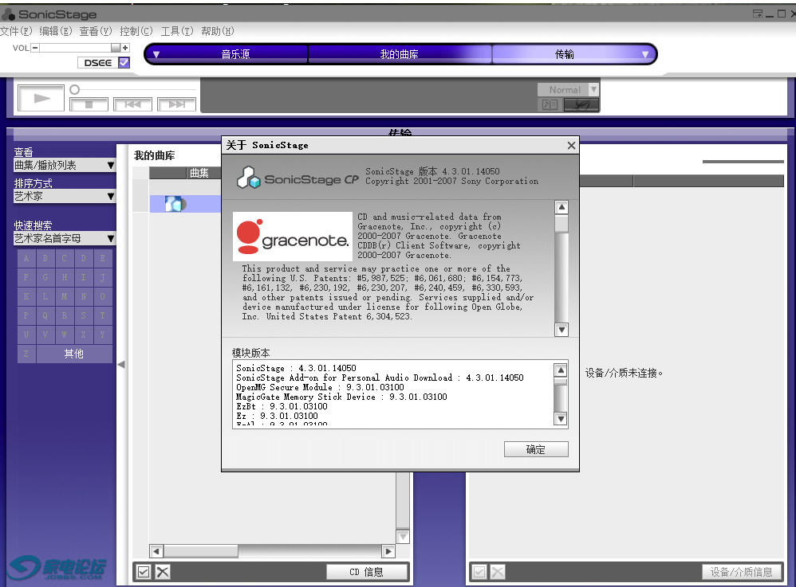Enable the checkbox beside 设备/介质信息 button
Viewport: 796px width, 587px height.
coord(480,571)
